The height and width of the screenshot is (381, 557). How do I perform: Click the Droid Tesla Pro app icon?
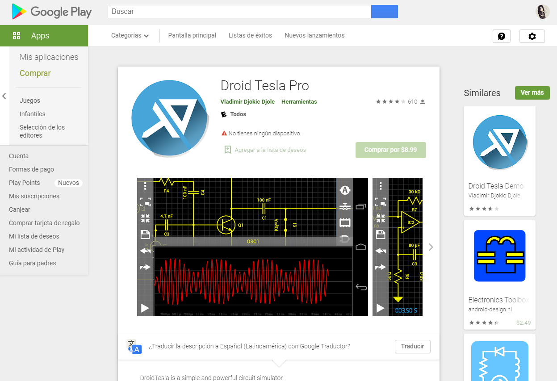point(170,118)
